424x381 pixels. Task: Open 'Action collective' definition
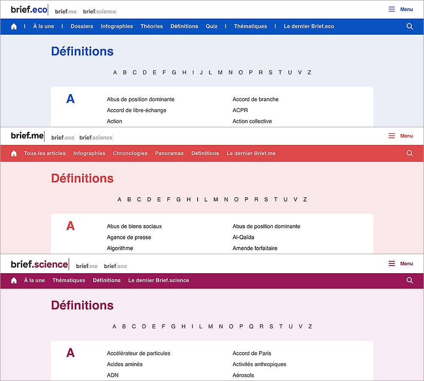(252, 121)
